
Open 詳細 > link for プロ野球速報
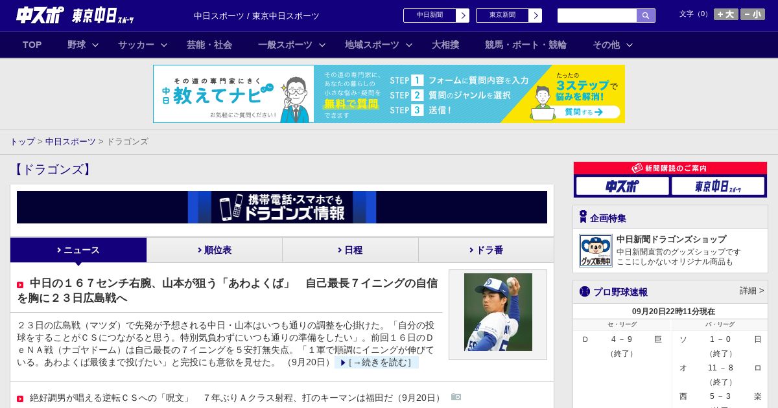[x=751, y=291]
